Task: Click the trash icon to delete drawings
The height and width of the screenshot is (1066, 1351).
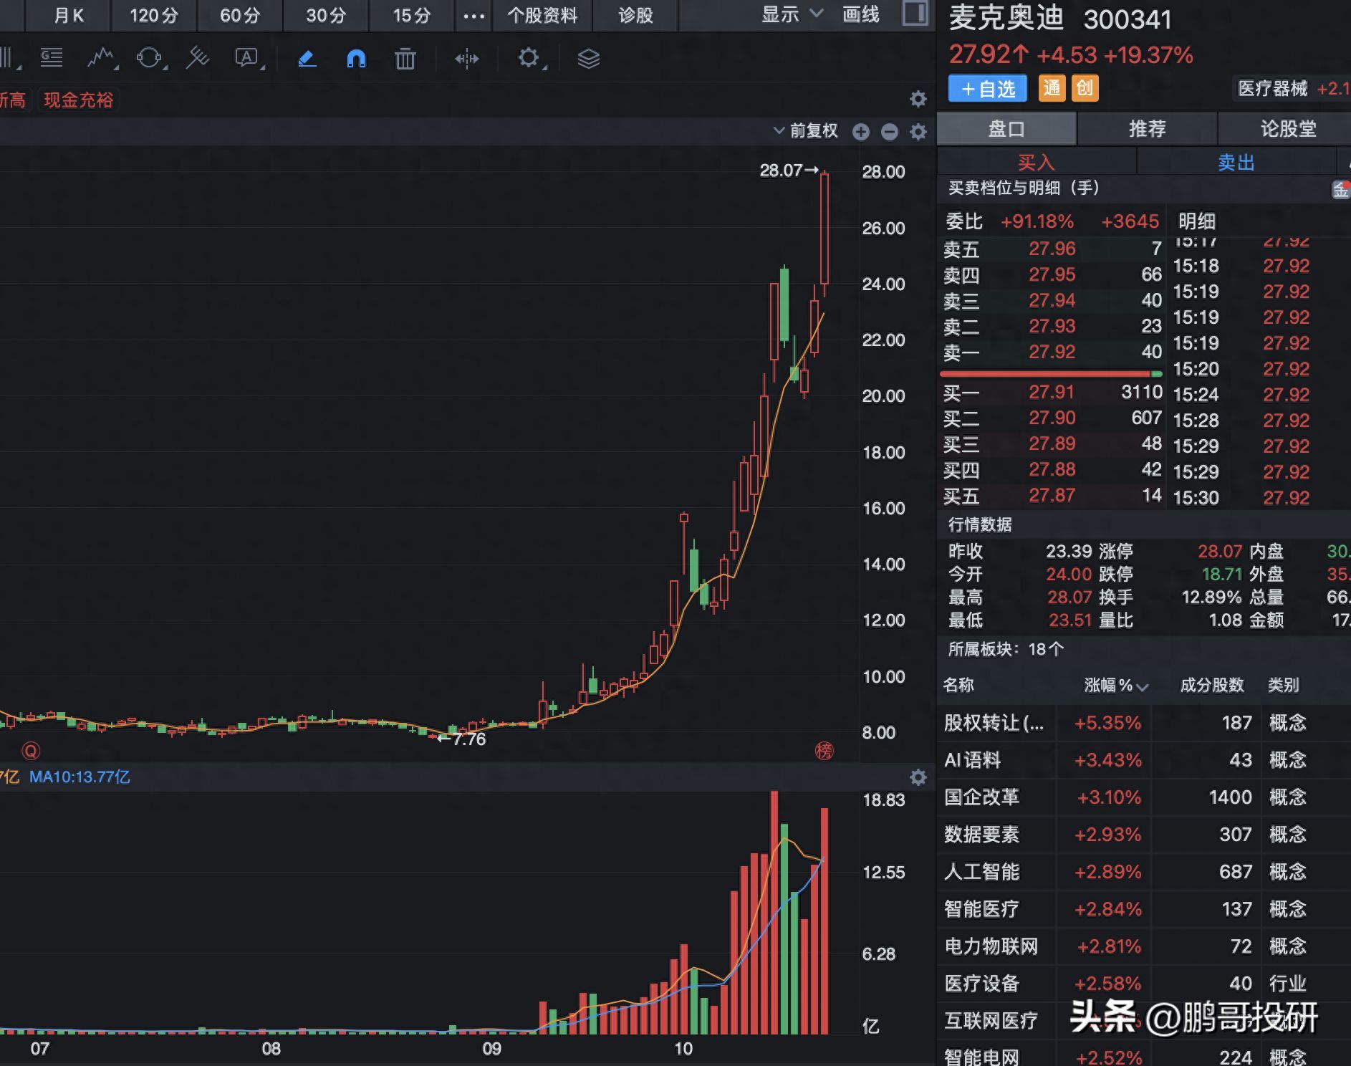Action: click(405, 59)
